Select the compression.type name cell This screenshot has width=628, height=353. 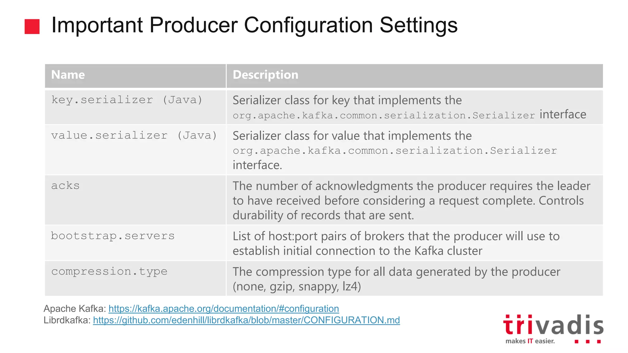coord(109,272)
